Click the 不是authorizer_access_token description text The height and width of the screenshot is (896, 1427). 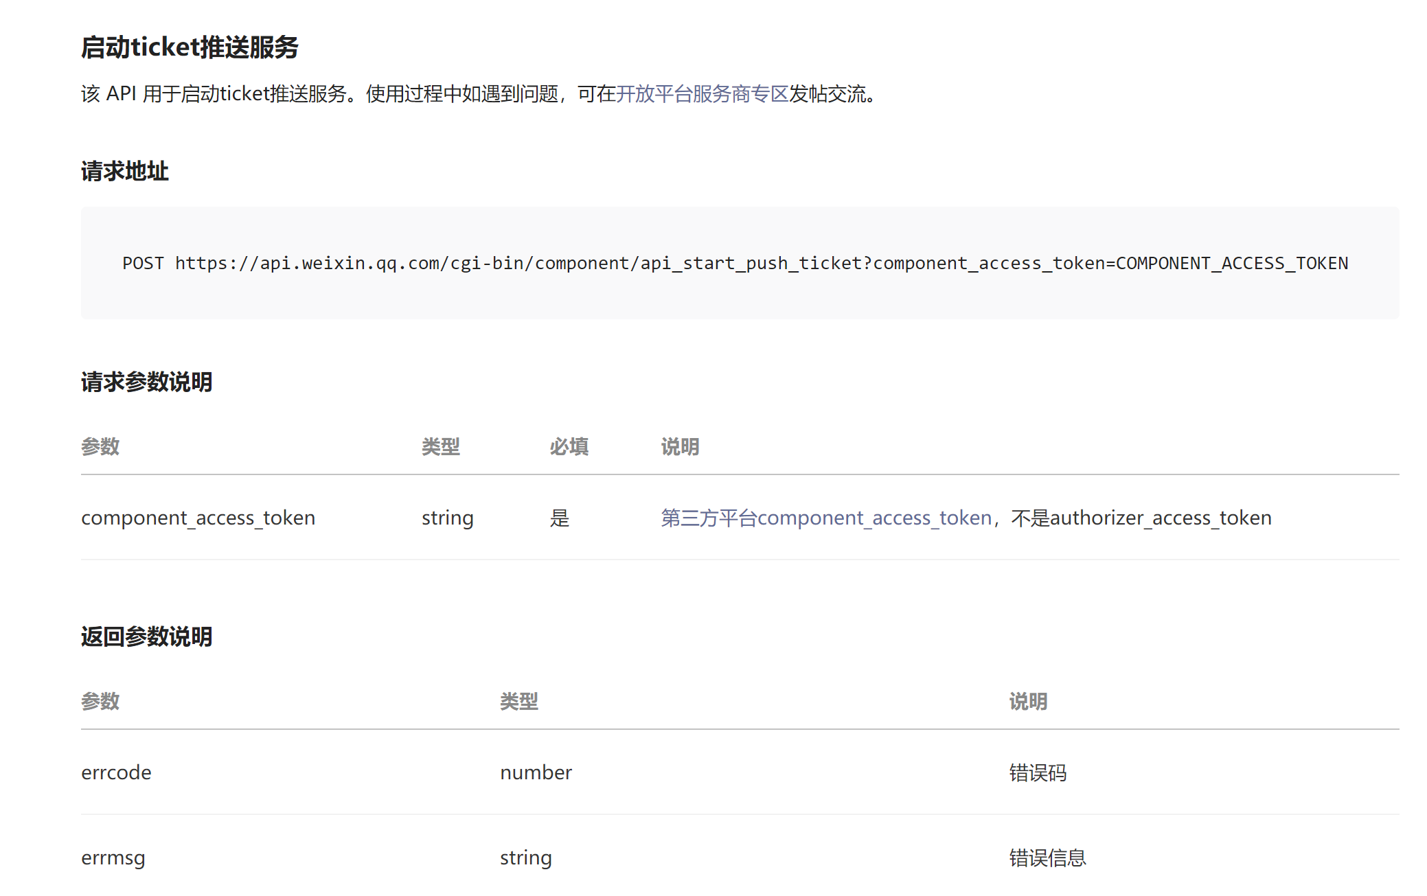[1141, 518]
